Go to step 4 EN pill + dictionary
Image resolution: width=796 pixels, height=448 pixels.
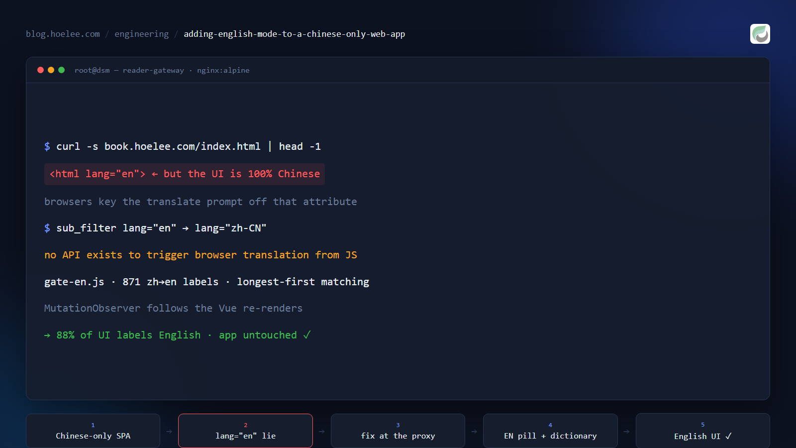click(550, 431)
